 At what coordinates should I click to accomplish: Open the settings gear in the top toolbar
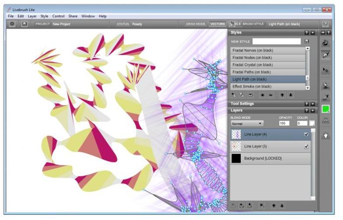tap(12, 24)
